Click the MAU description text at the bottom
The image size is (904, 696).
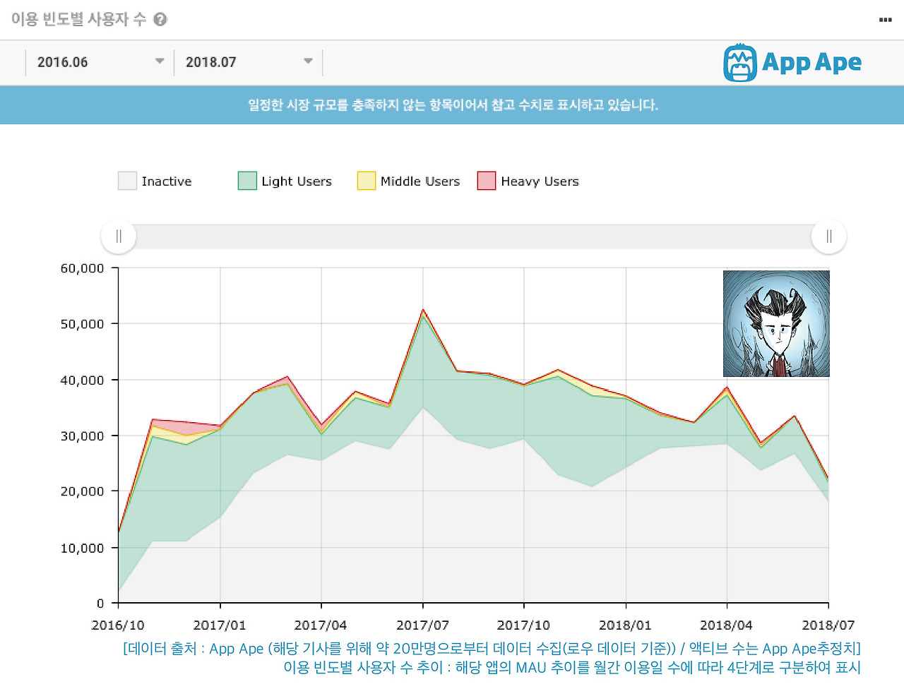tap(573, 668)
